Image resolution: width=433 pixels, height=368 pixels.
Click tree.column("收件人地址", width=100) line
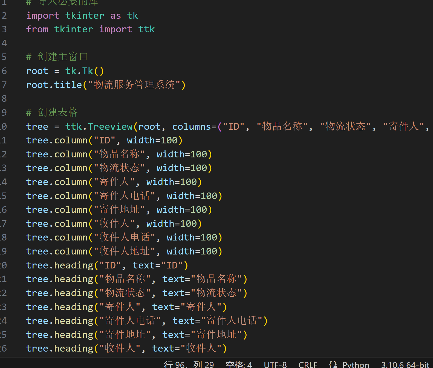[x=124, y=251]
